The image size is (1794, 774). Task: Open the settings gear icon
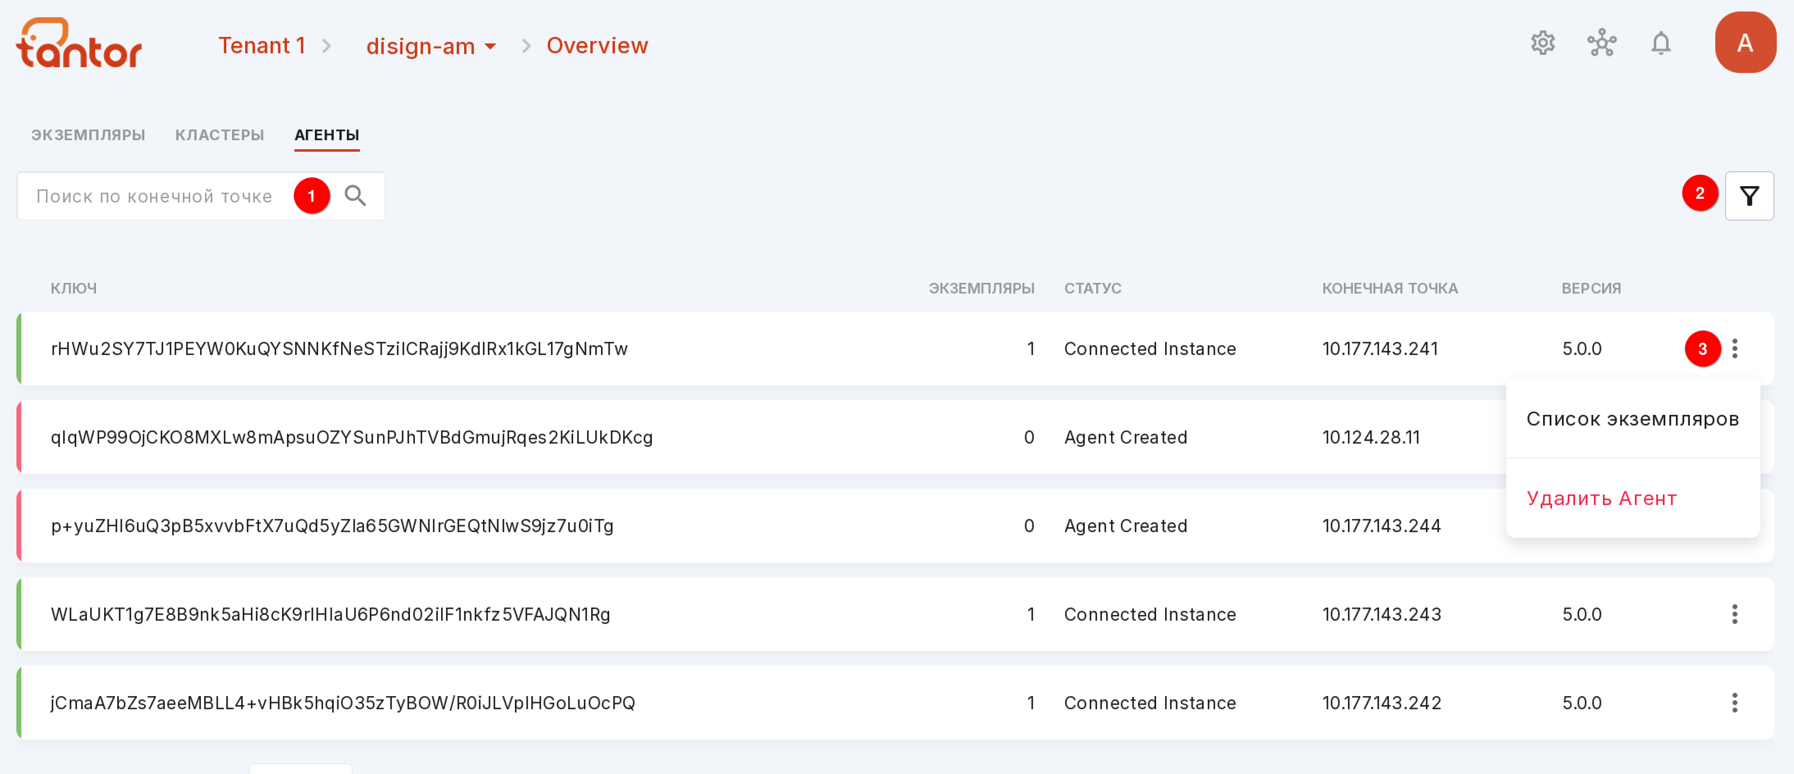(1543, 43)
